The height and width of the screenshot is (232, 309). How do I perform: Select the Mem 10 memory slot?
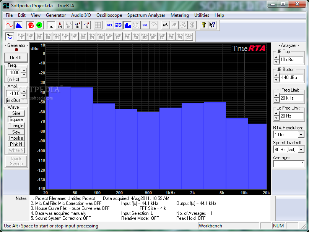[100, 36]
